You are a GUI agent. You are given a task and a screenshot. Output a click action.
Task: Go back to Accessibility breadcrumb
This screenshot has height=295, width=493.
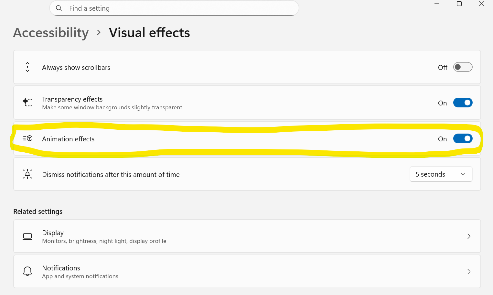point(51,33)
